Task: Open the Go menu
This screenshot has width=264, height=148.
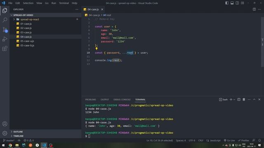Action: [47, 3]
